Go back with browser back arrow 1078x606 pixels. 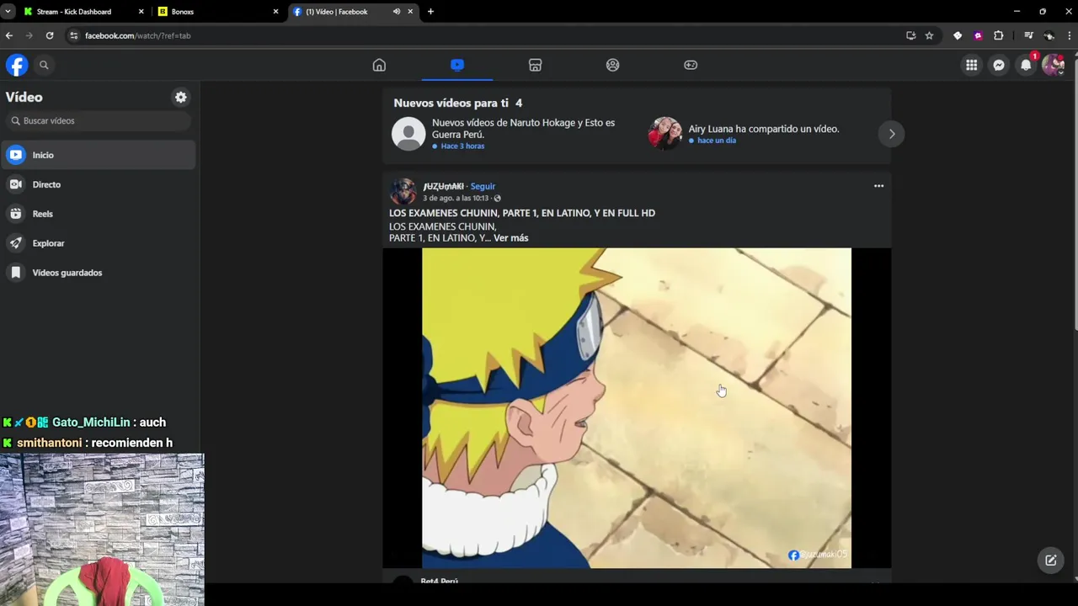[9, 35]
